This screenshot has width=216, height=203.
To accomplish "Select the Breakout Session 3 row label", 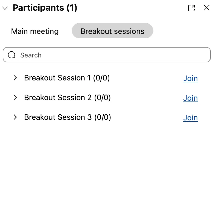I will (58, 117).
